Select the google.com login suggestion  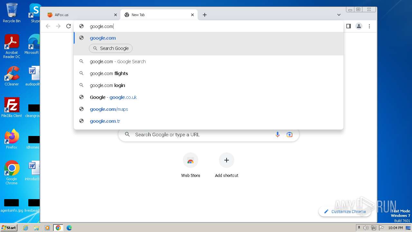pos(209,85)
